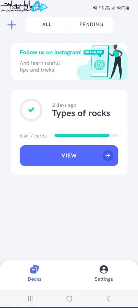138x308 pixels.
Task: Tap the Android recent apps icon
Action: click(30, 299)
